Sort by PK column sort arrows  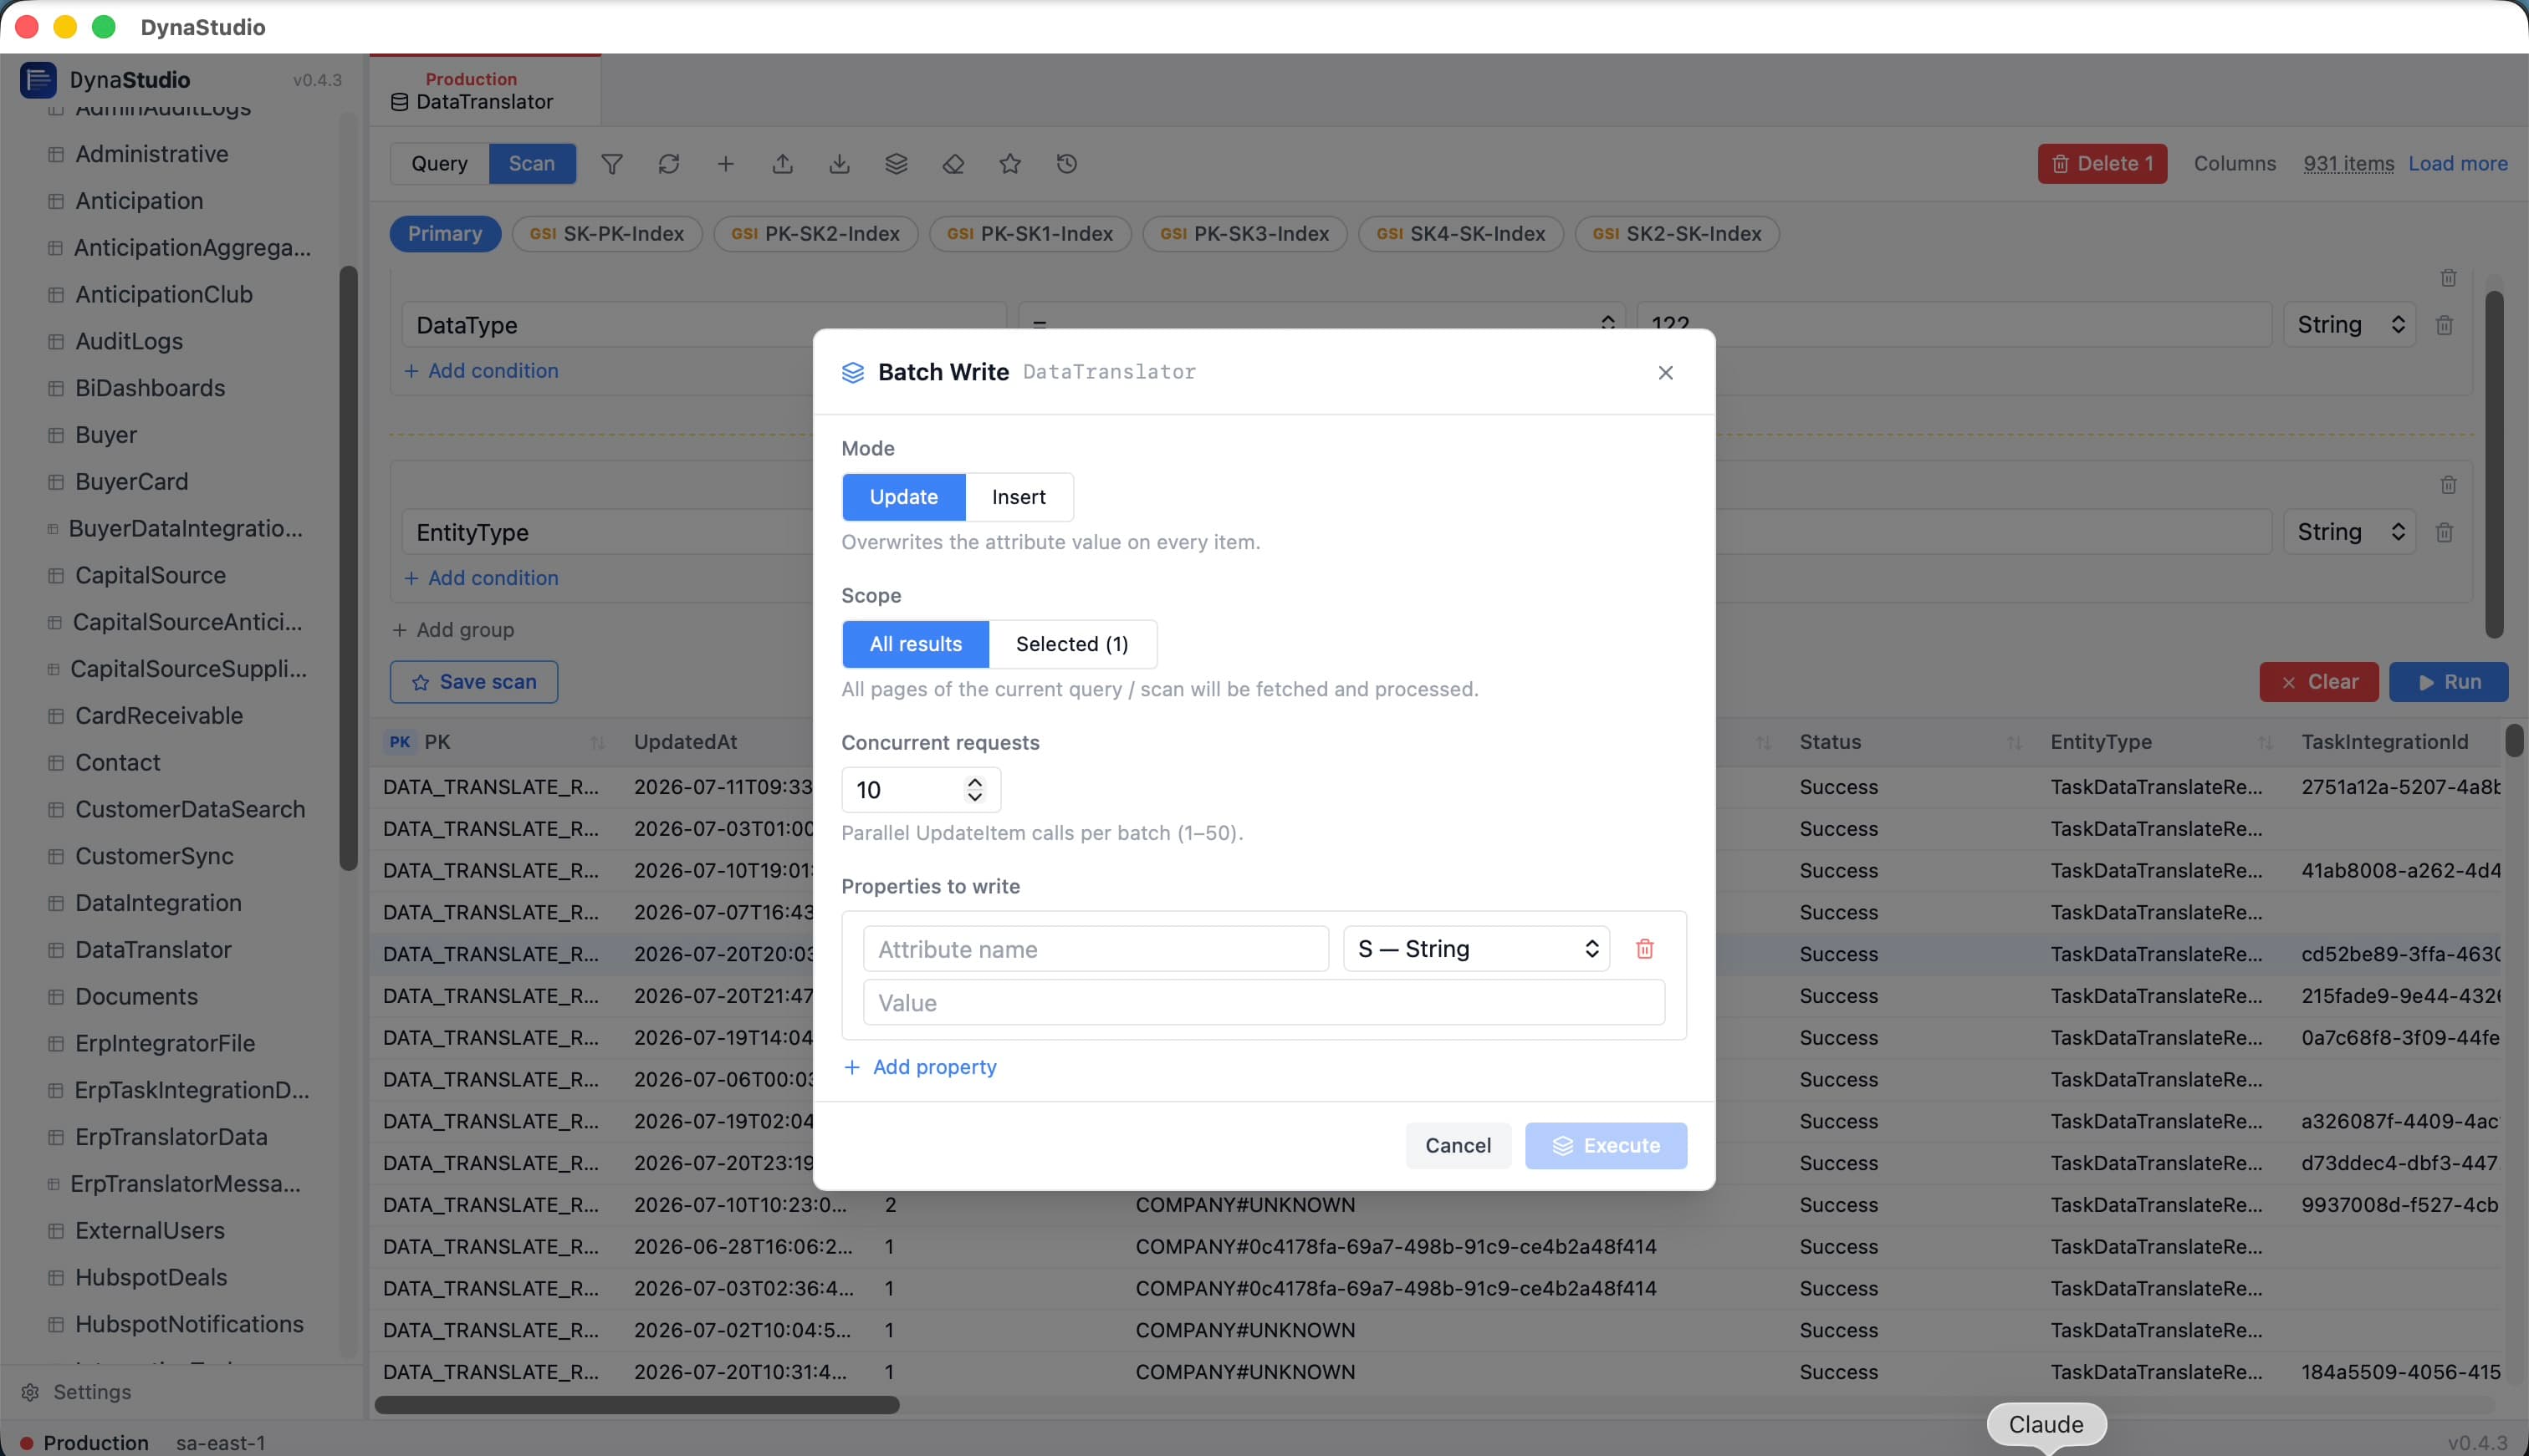[597, 743]
